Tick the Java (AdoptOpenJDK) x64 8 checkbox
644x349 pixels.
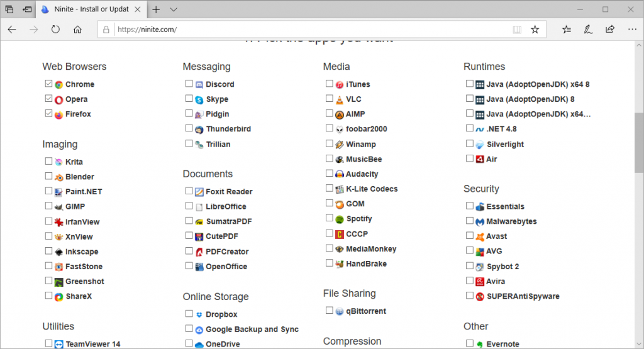point(470,84)
